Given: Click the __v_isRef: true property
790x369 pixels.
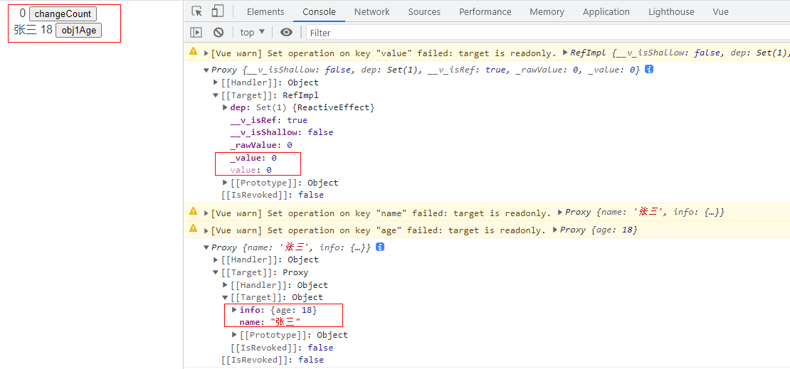Looking at the screenshot, I should [268, 120].
